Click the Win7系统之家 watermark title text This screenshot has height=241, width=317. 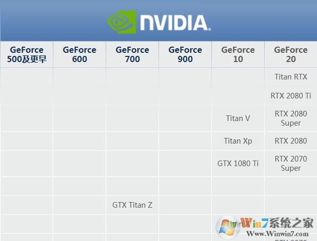pyautogui.click(x=279, y=223)
